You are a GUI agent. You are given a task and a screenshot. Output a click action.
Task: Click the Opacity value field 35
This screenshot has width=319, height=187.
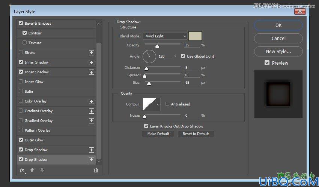point(192,45)
